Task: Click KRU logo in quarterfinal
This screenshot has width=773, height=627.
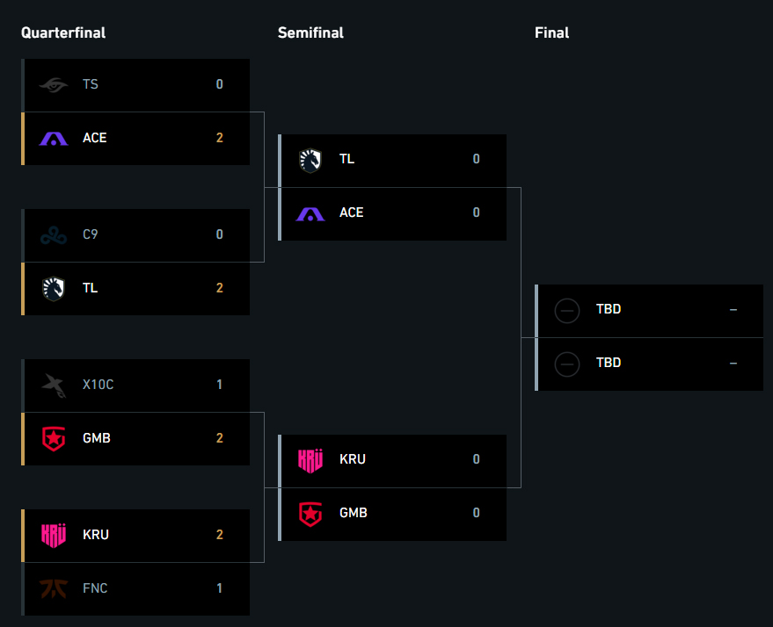Action: [x=54, y=535]
